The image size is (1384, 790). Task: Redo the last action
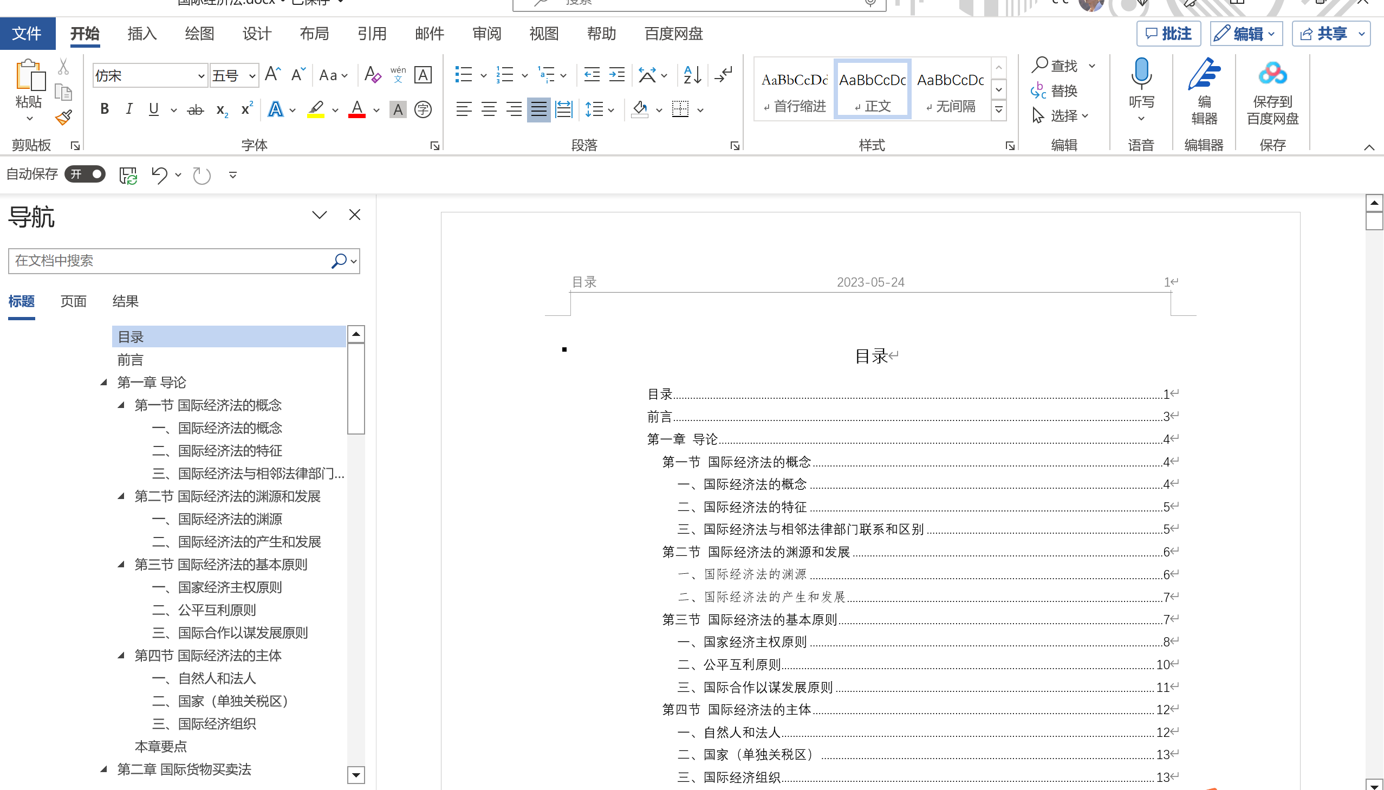tap(202, 175)
